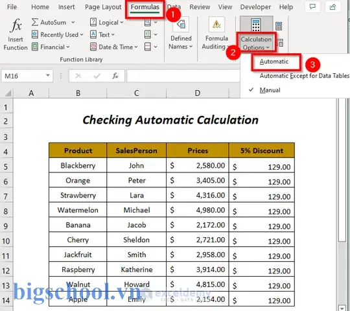Click the Comments speech bubble icon

(x=312, y=7)
